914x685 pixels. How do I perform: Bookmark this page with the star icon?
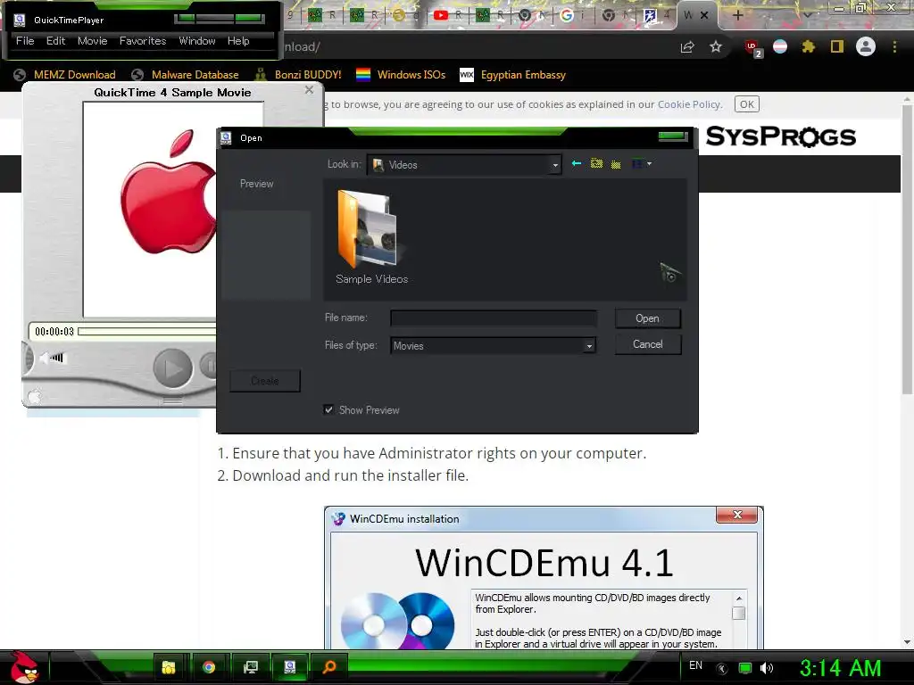pyautogui.click(x=716, y=46)
